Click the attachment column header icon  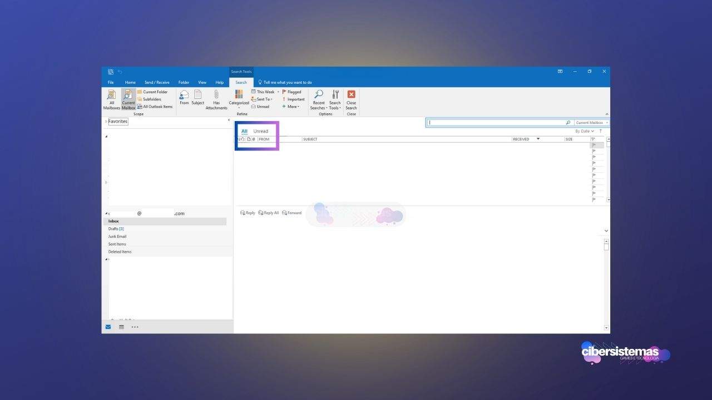pos(254,139)
